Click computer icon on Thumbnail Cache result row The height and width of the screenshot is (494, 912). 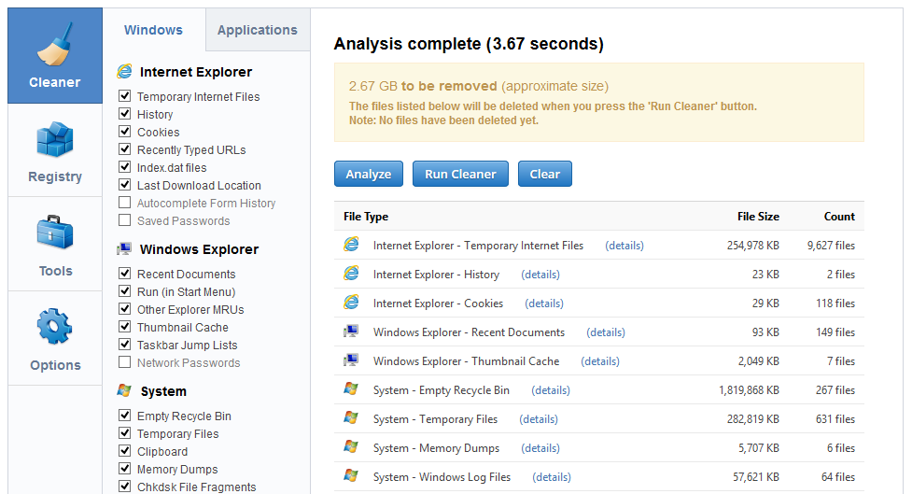351,360
